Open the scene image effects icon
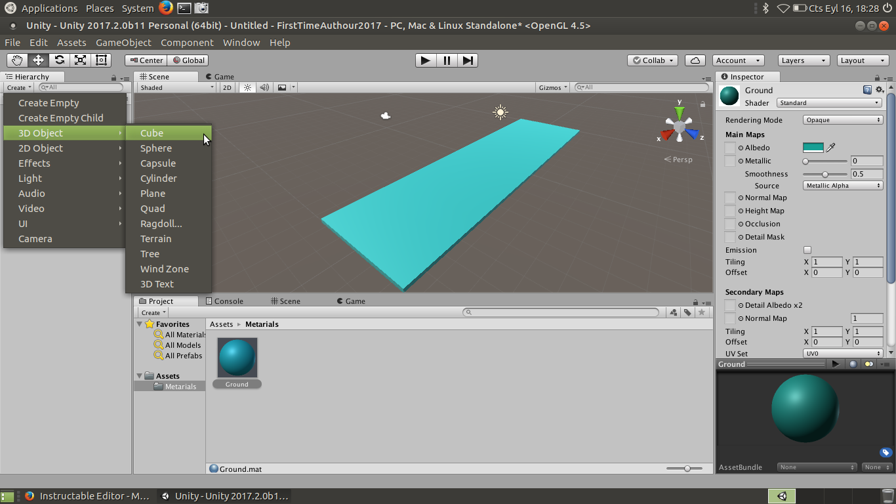The width and height of the screenshot is (896, 504). coord(282,87)
